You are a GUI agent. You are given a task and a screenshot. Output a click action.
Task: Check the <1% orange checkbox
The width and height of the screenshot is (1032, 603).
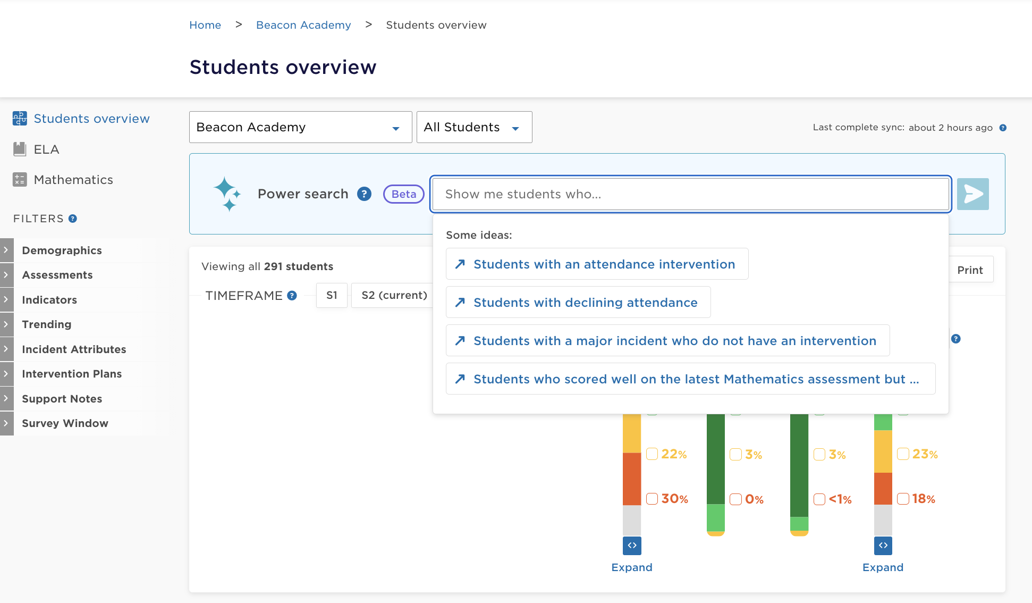(819, 499)
